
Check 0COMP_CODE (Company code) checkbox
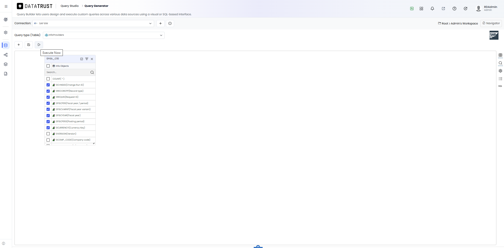pyautogui.click(x=48, y=140)
